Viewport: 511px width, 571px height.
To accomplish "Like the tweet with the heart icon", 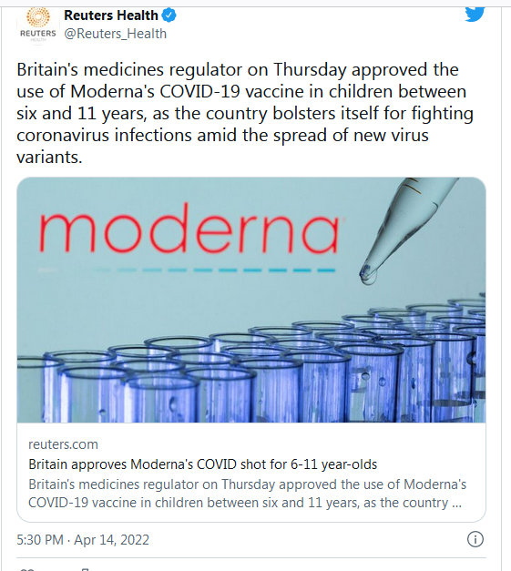I will (x=27, y=569).
